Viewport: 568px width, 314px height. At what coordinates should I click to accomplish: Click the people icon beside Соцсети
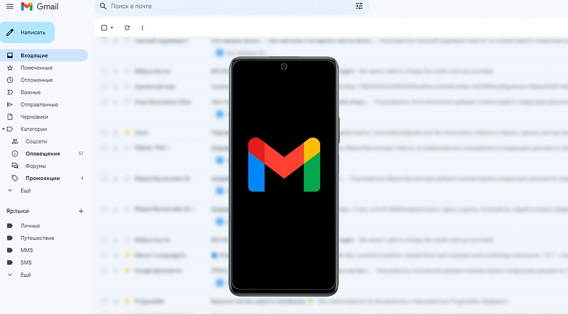pos(15,142)
